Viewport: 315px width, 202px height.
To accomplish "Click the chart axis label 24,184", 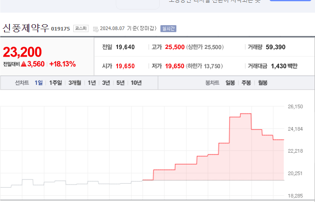I will click(x=295, y=129).
